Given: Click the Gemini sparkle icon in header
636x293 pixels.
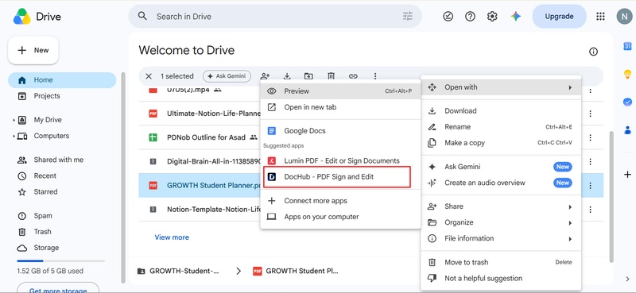Looking at the screenshot, I should click(x=515, y=16).
